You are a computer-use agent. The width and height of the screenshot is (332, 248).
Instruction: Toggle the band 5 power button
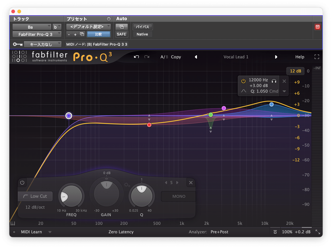click(x=22, y=182)
